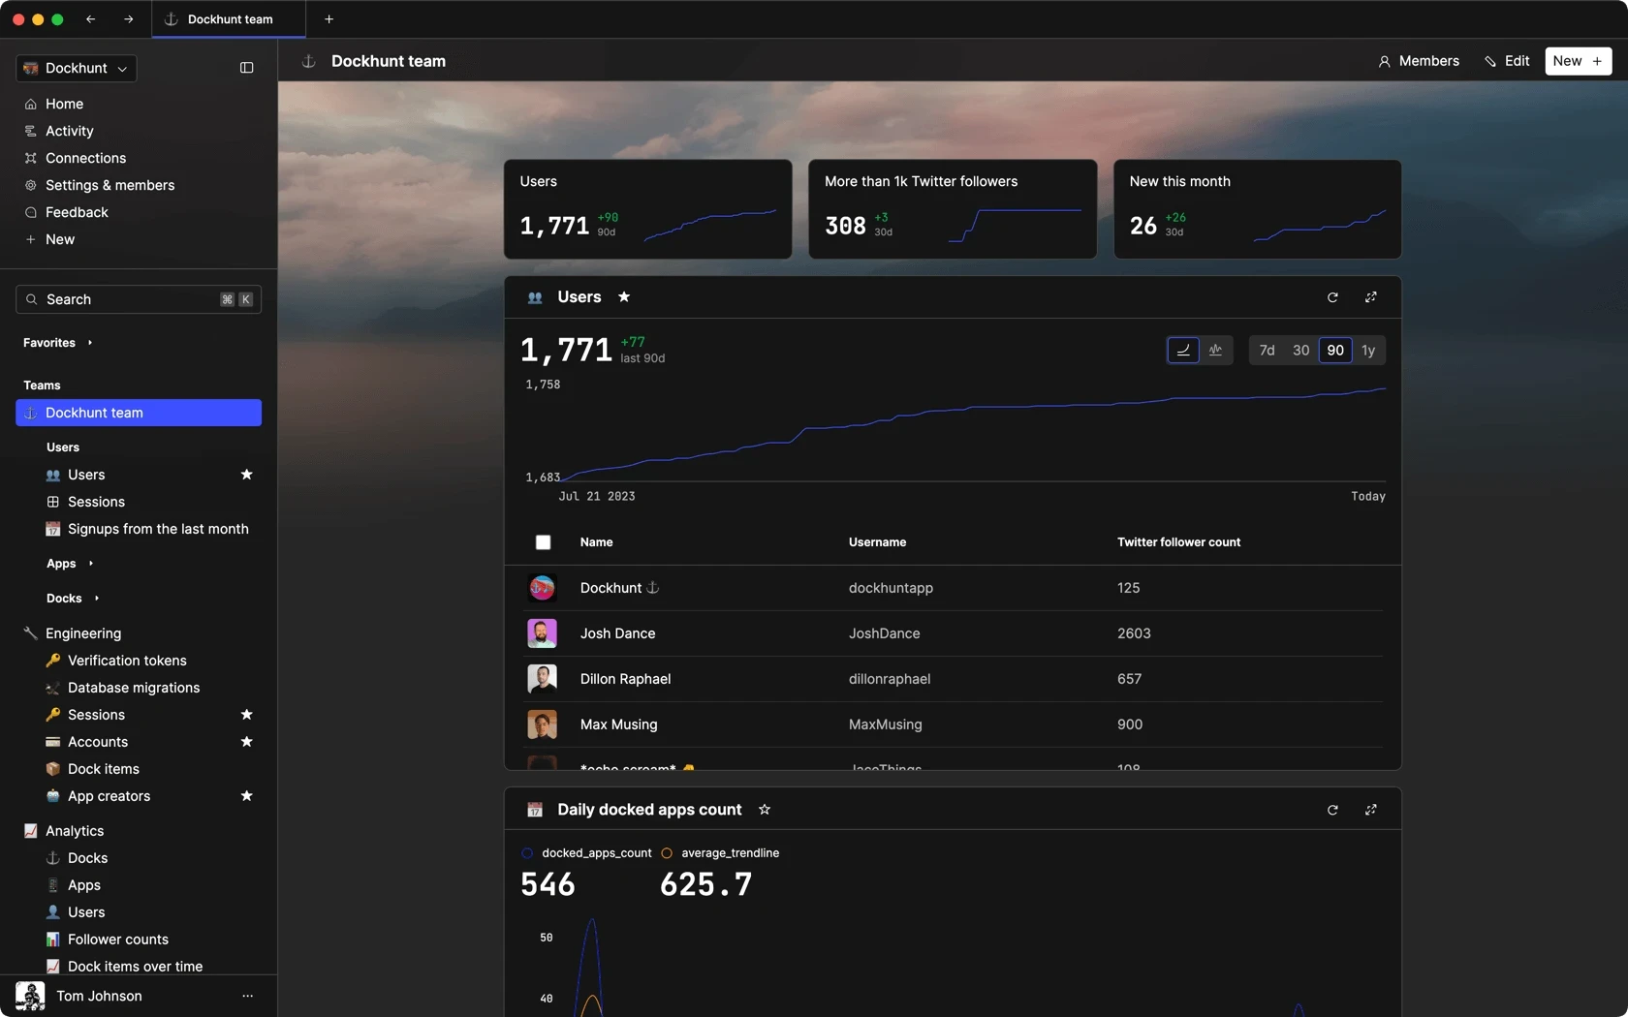The image size is (1628, 1017).
Task: Select the bar chart view icon
Action: click(x=1215, y=351)
